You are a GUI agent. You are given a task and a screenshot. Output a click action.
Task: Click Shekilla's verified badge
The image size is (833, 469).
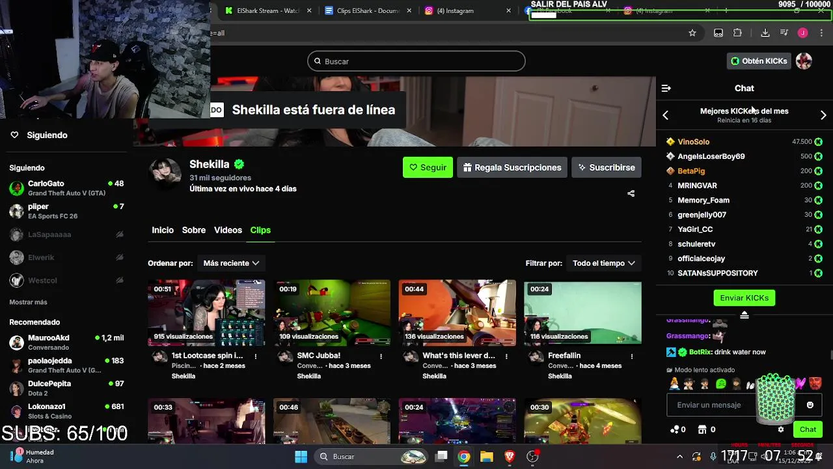click(x=239, y=164)
